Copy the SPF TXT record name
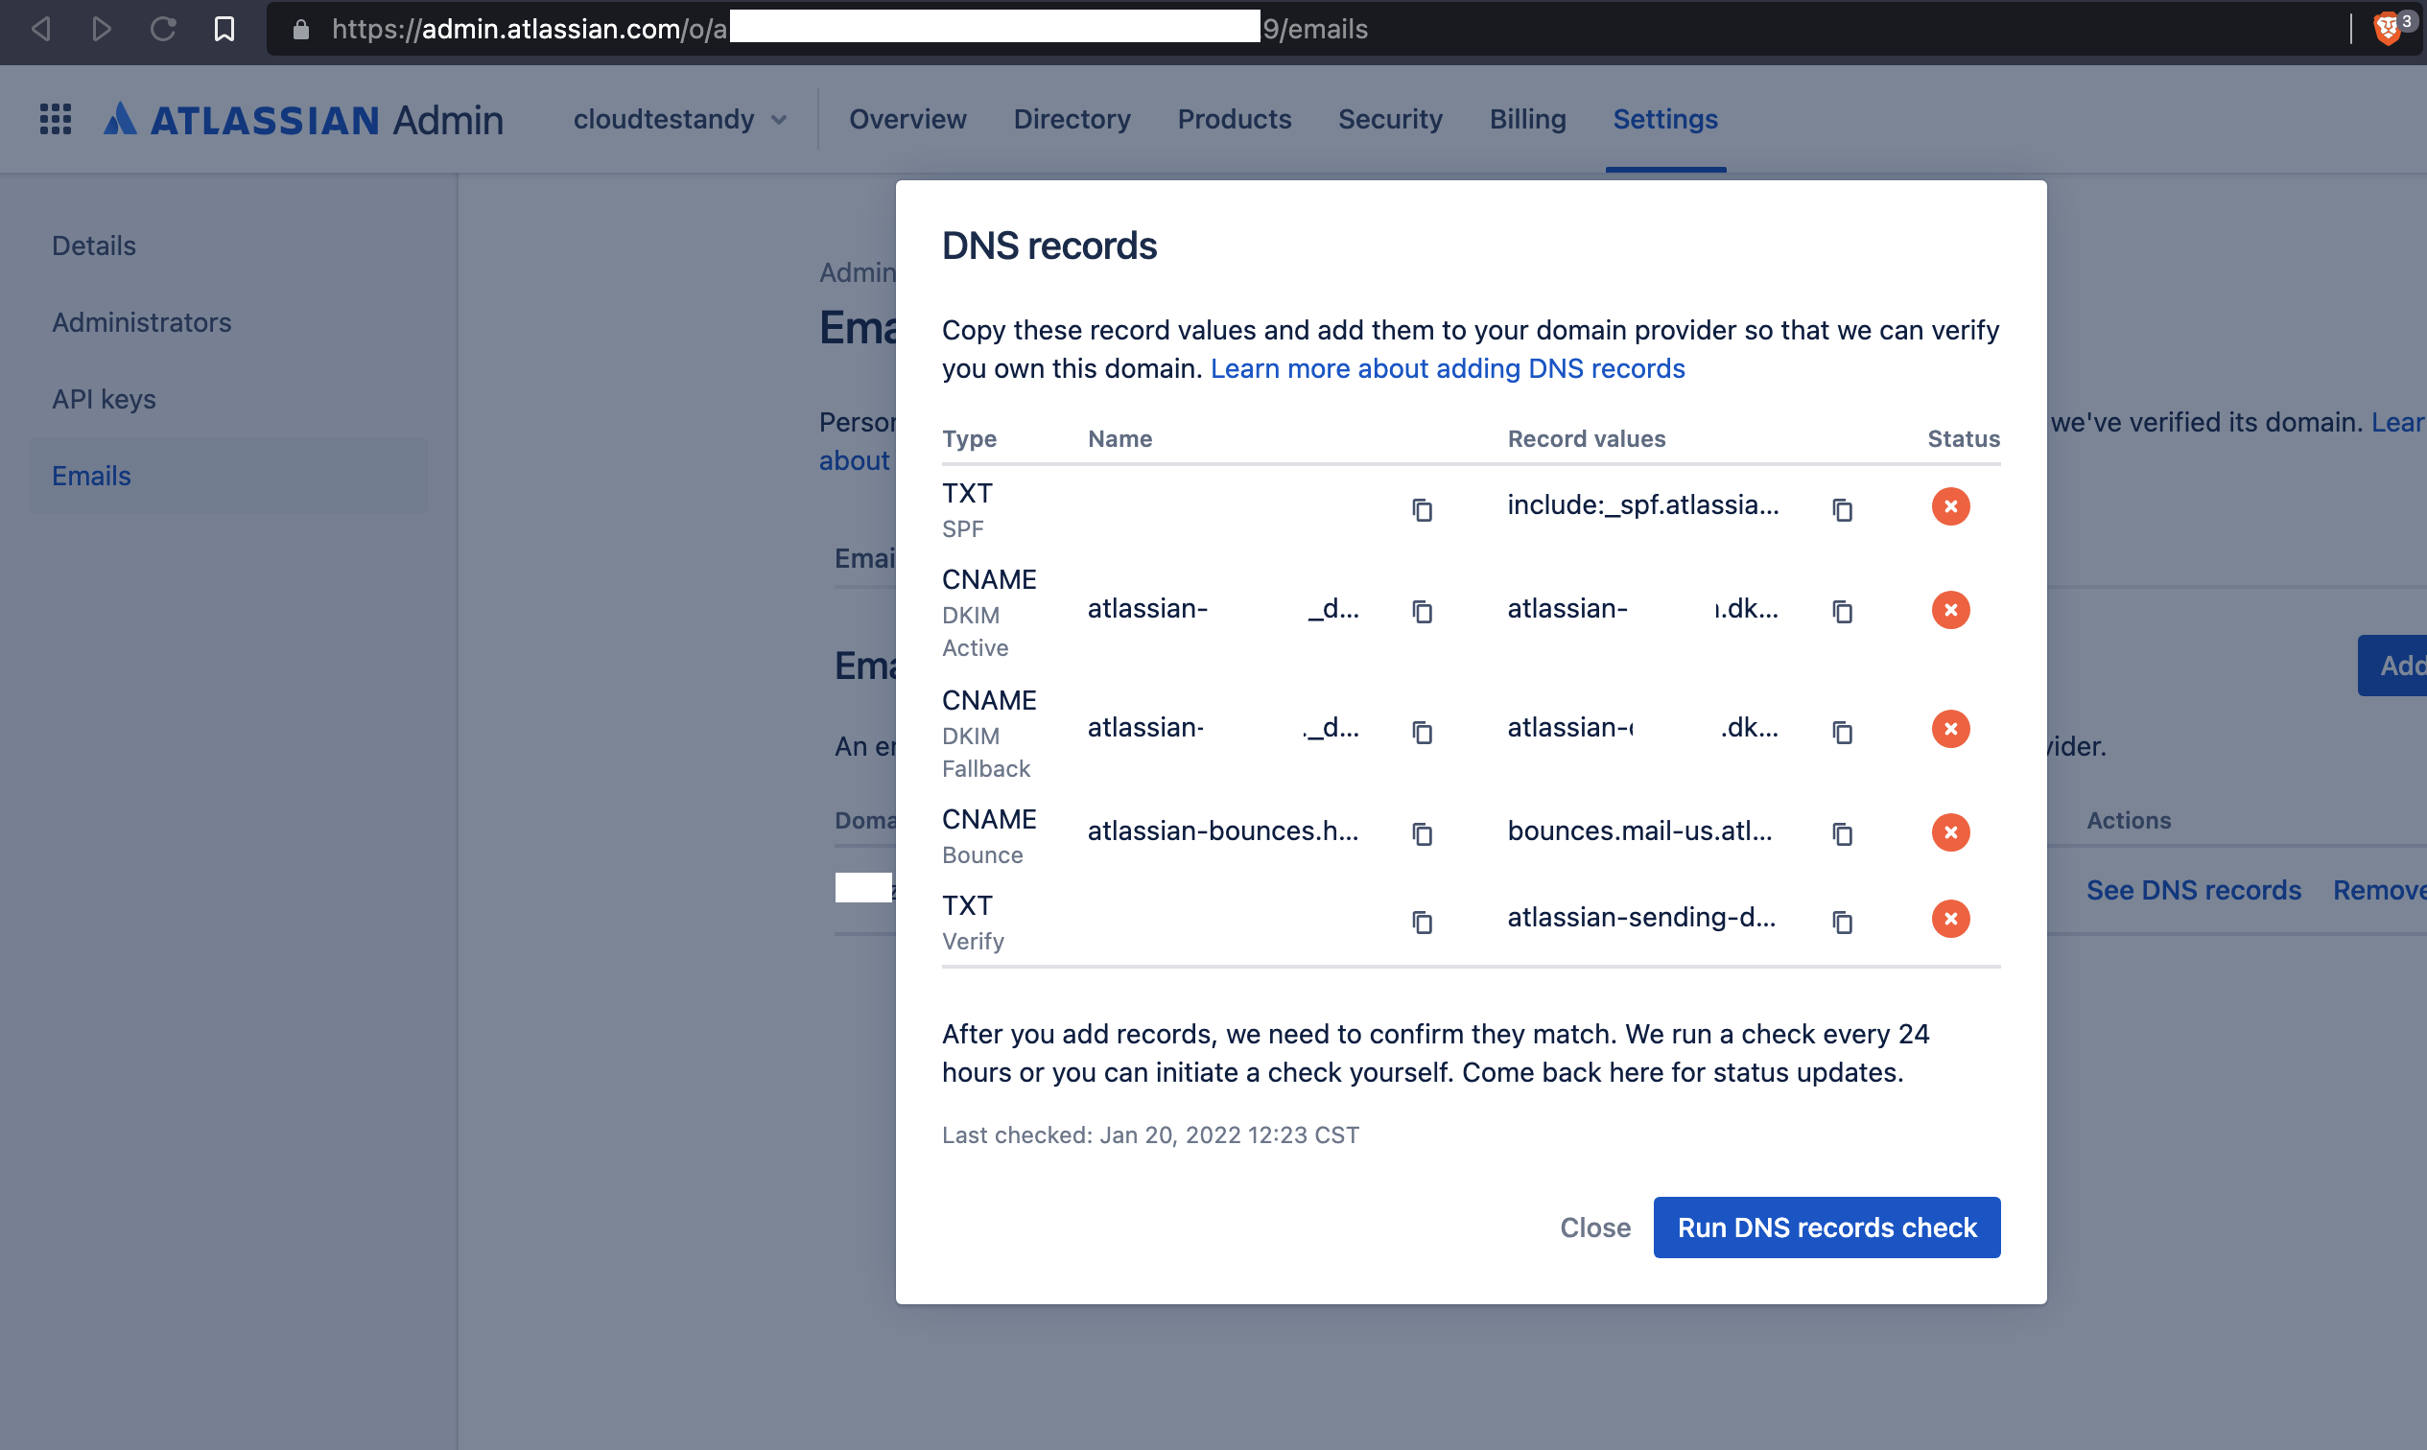The height and width of the screenshot is (1450, 2427). click(1423, 509)
